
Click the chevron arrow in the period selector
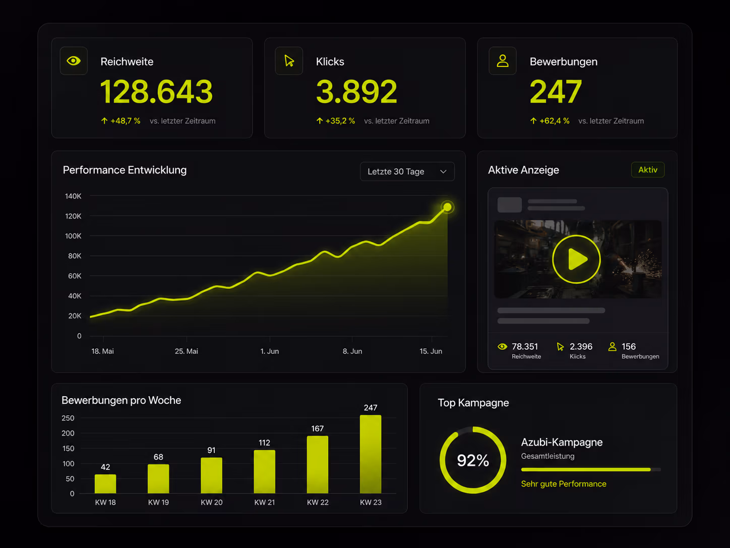443,172
